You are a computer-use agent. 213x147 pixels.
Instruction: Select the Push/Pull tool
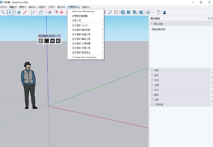point(50,12)
